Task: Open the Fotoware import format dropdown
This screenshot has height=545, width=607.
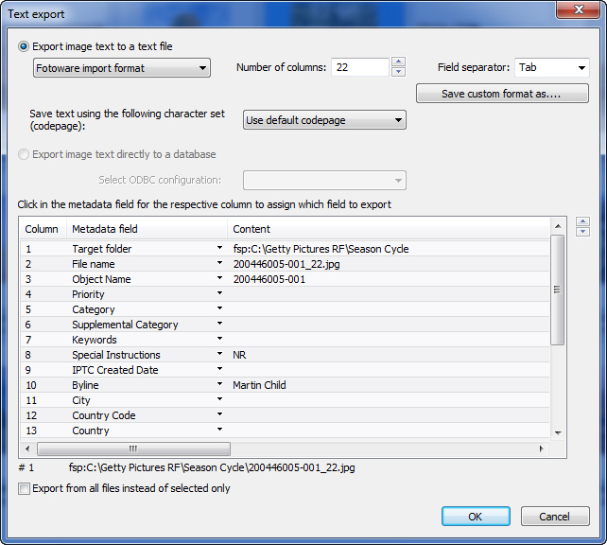Action: 121,68
